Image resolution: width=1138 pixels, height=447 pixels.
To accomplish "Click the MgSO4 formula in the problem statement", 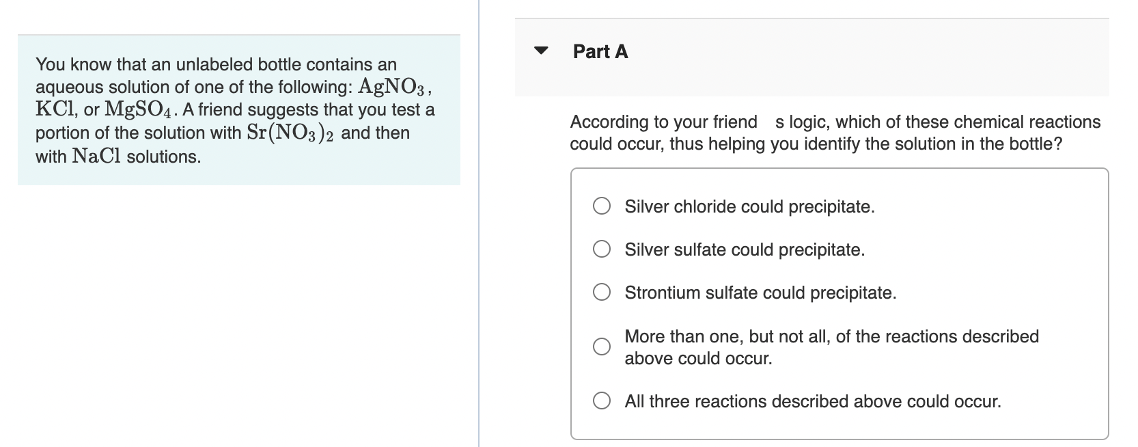I will tap(139, 109).
